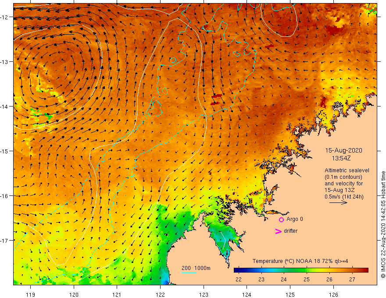Click the longitude label 121
Viewport: 386px width, 298px height.
(117, 294)
